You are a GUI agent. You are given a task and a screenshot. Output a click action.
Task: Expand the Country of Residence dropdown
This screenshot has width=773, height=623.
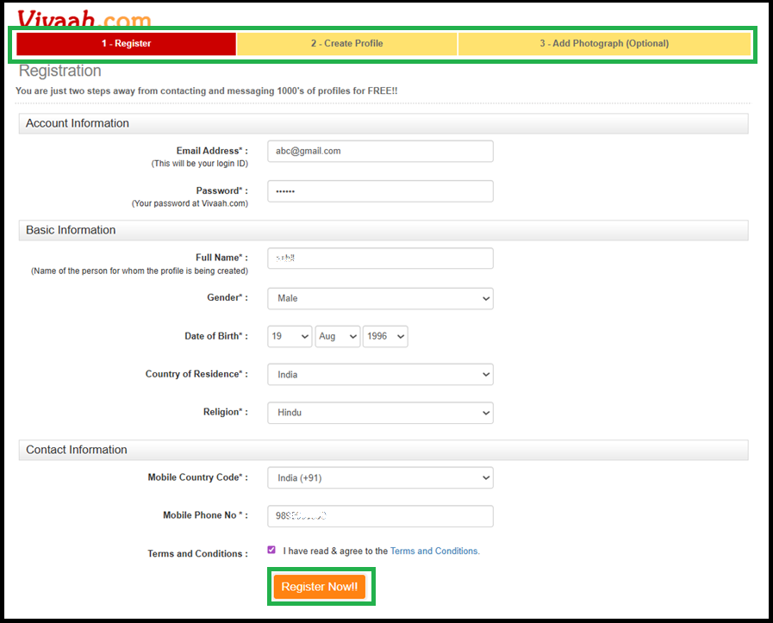[x=380, y=375]
